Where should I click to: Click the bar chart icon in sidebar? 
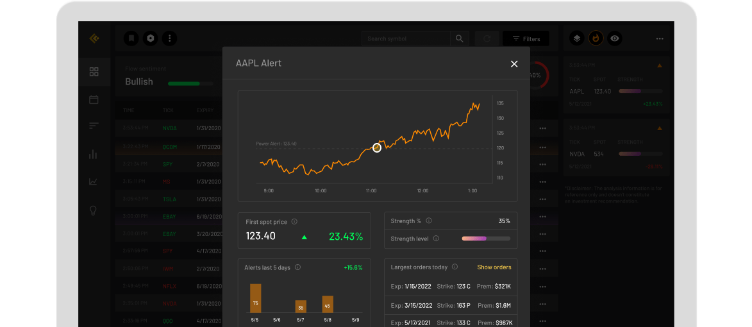click(93, 155)
